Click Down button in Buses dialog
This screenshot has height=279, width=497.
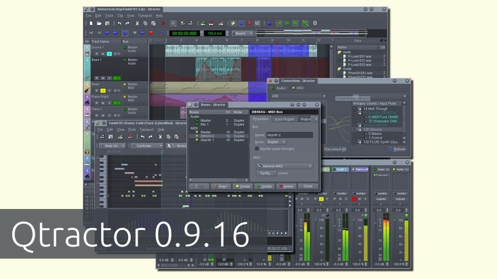tap(220, 186)
